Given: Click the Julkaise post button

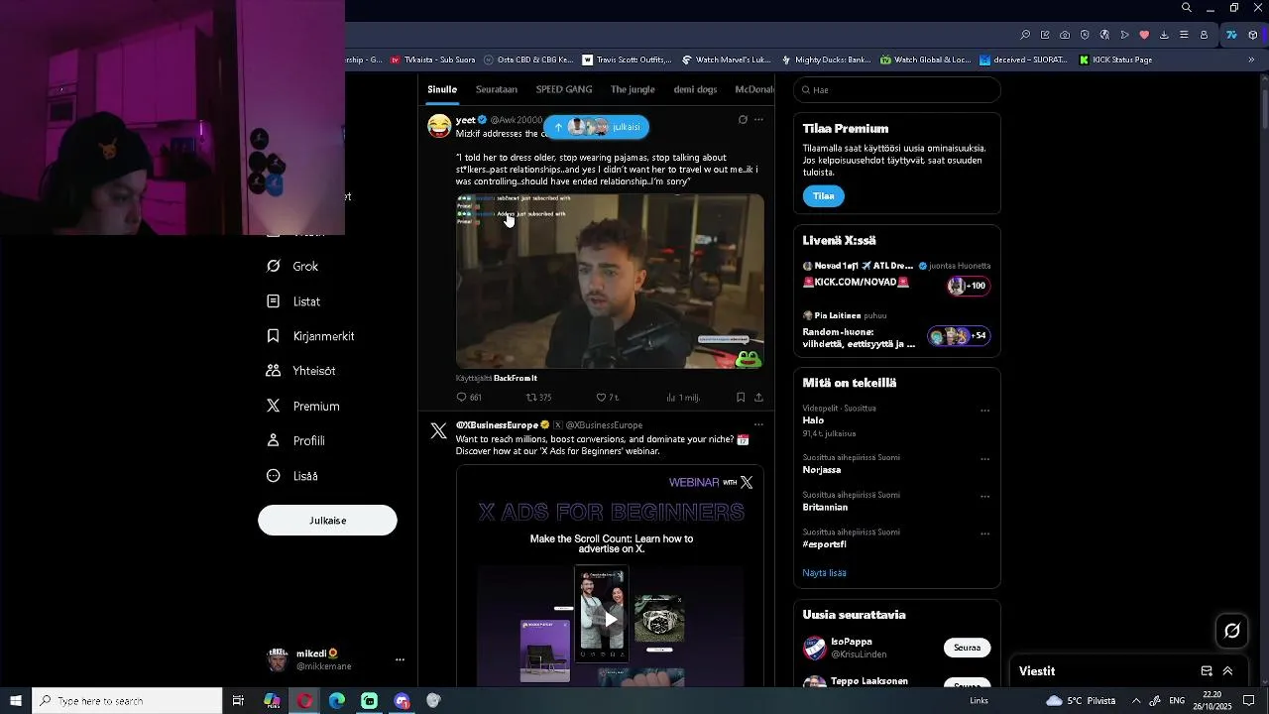Looking at the screenshot, I should (327, 521).
